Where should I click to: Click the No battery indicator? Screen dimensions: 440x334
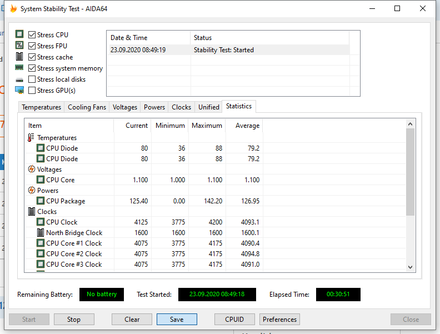point(102,295)
